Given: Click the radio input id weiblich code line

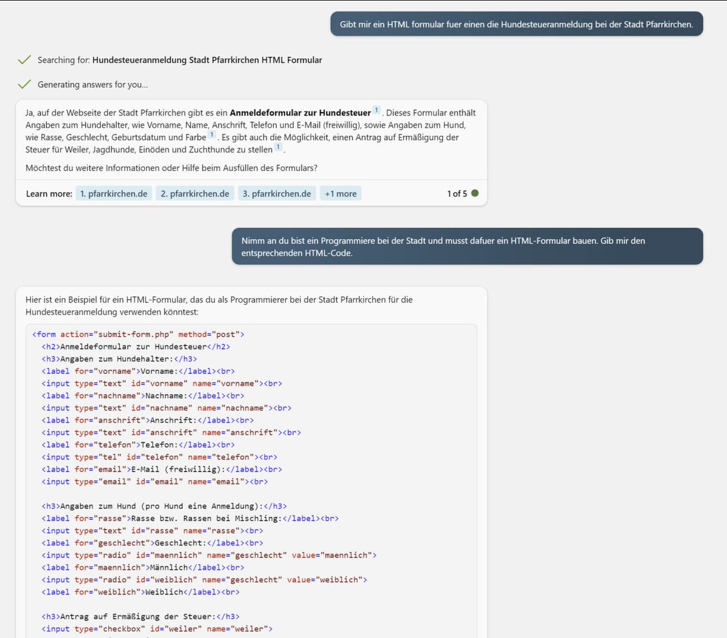Looking at the screenshot, I should (x=204, y=580).
